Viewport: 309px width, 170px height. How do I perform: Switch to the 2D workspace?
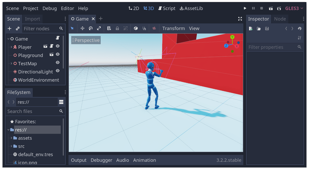[x=133, y=8]
